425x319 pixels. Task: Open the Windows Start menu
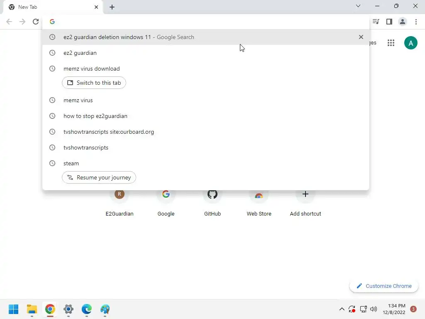[14, 309]
